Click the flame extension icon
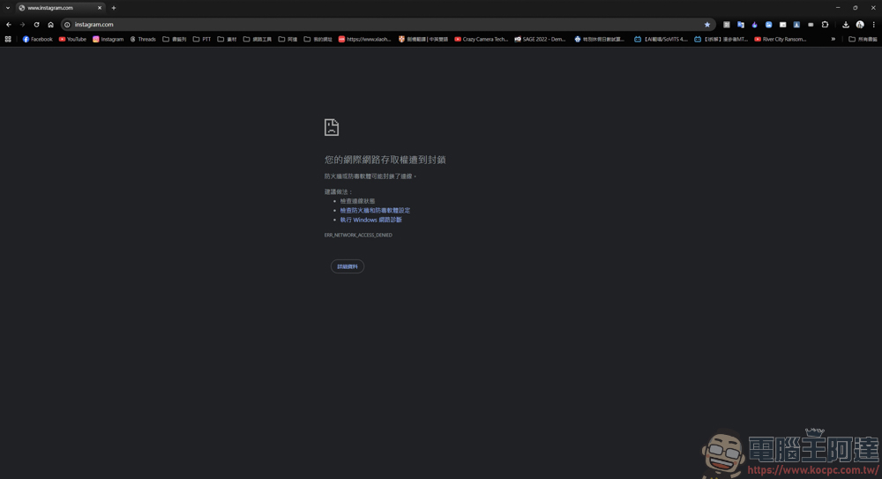 pos(755,25)
